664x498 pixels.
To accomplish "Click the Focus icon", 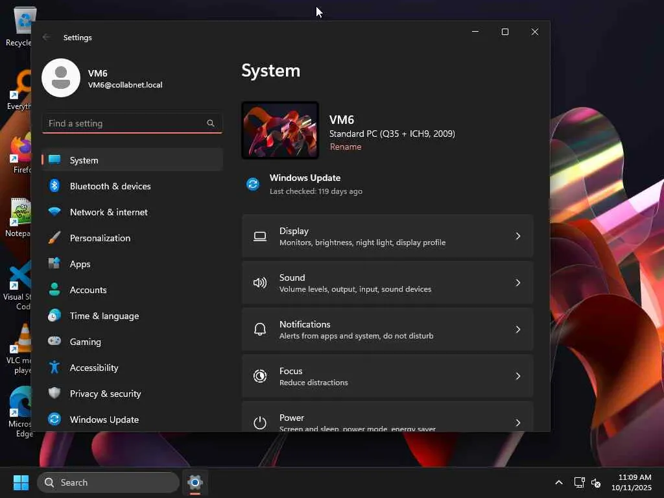I will click(x=260, y=376).
